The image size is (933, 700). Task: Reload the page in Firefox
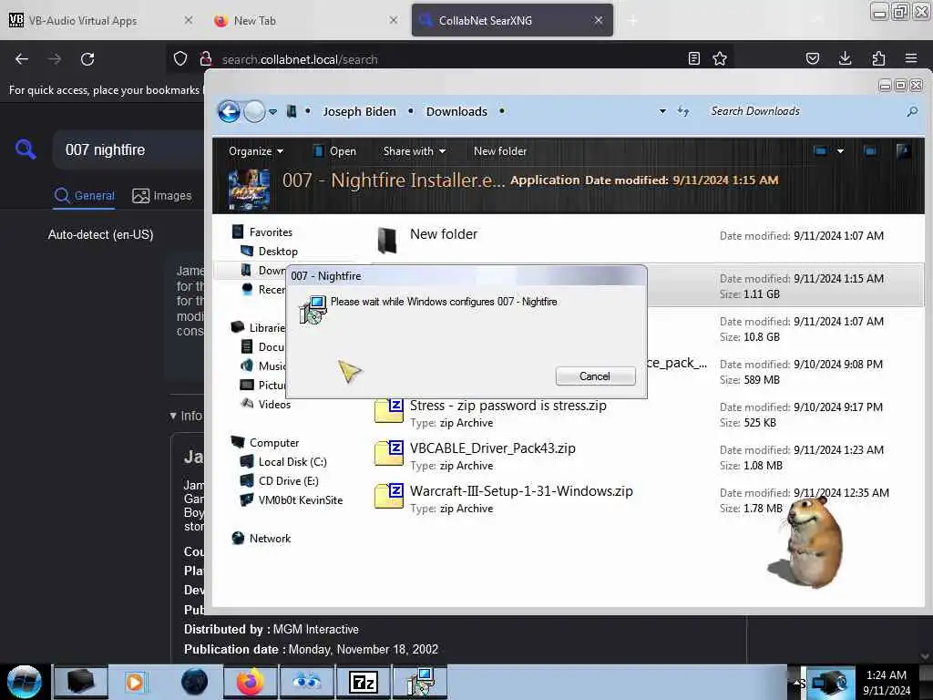(x=87, y=59)
